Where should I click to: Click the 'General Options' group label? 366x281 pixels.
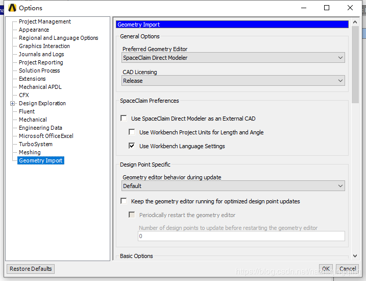point(139,36)
